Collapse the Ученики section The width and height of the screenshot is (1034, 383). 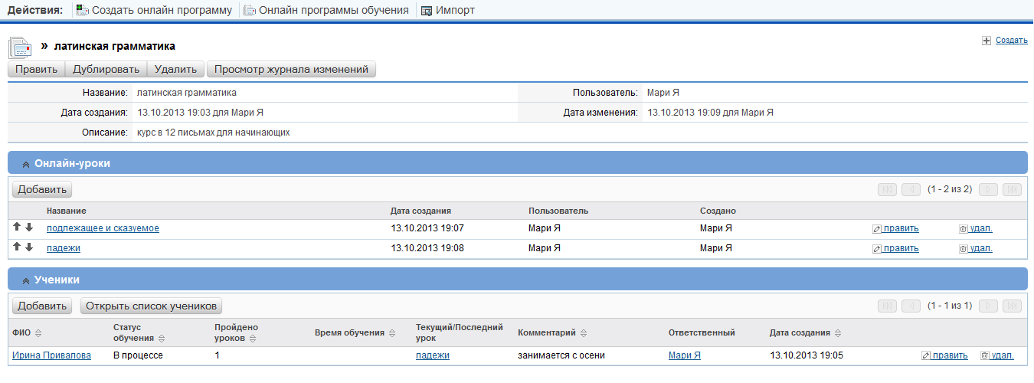[26, 280]
